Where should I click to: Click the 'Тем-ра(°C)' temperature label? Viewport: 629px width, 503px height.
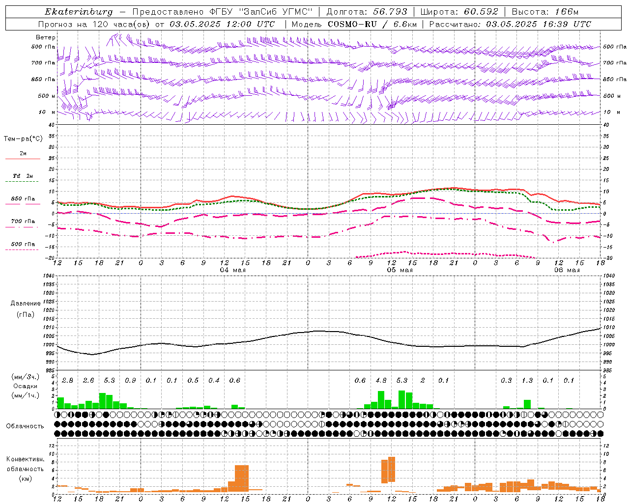pyautogui.click(x=23, y=139)
